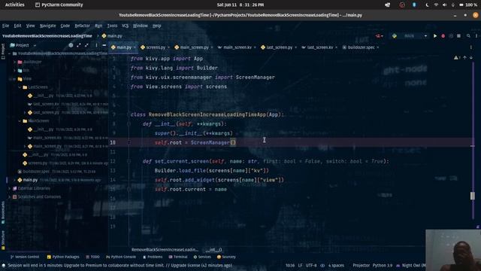Open the Version Control tool window
481x271 pixels.
25,257
